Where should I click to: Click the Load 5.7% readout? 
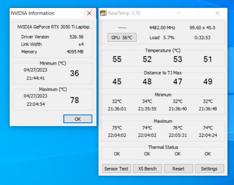[x=162, y=37]
